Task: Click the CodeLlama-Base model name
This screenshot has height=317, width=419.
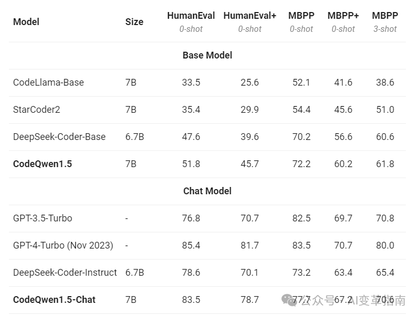Action: (48, 83)
